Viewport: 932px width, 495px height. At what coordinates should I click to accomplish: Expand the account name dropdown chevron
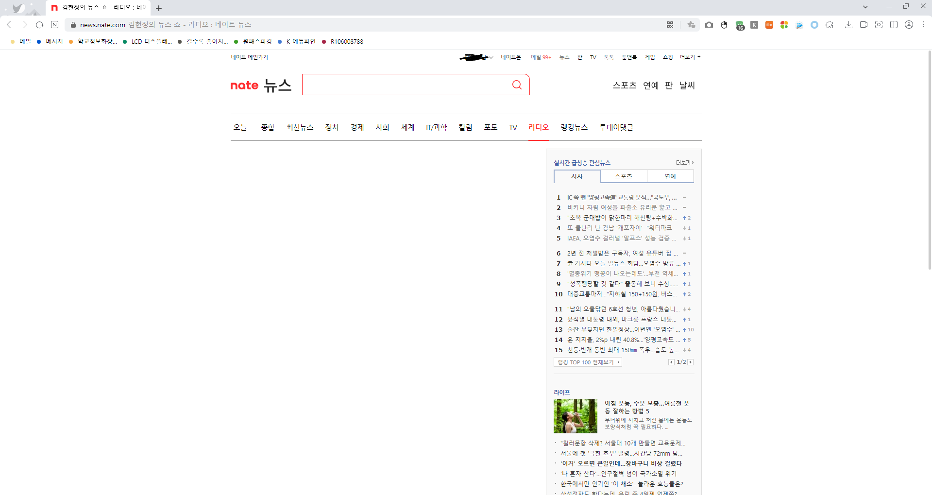[x=491, y=57]
